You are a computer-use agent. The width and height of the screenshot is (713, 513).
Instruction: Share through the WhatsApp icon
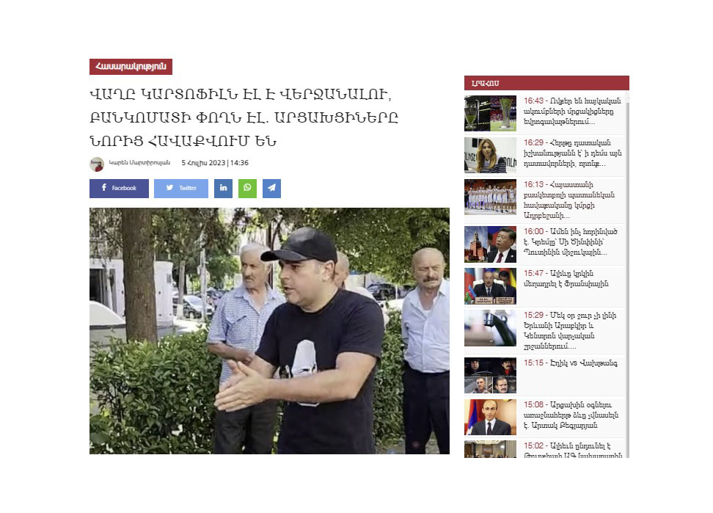click(247, 189)
